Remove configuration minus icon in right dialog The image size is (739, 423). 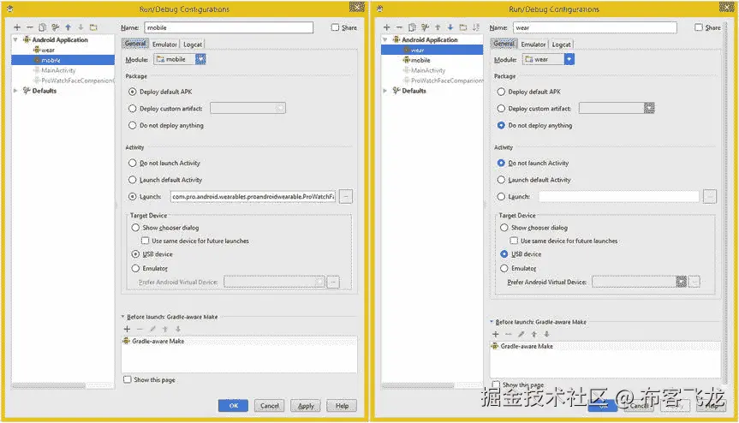click(x=399, y=27)
